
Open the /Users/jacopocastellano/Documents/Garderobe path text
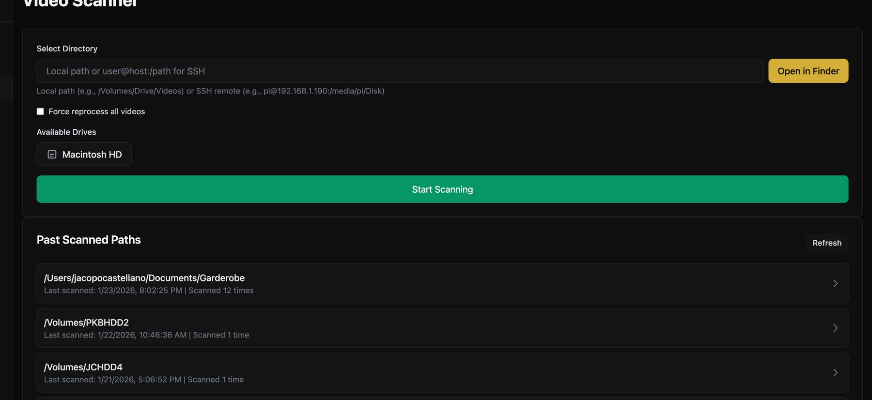pos(144,278)
